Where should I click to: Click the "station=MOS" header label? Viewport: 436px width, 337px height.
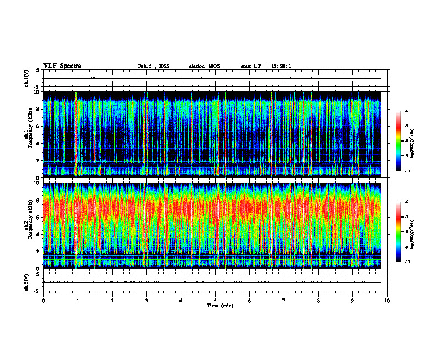pos(205,66)
